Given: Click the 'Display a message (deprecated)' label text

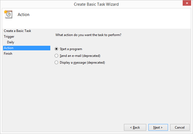Looking at the screenshot, I should coord(82,63).
